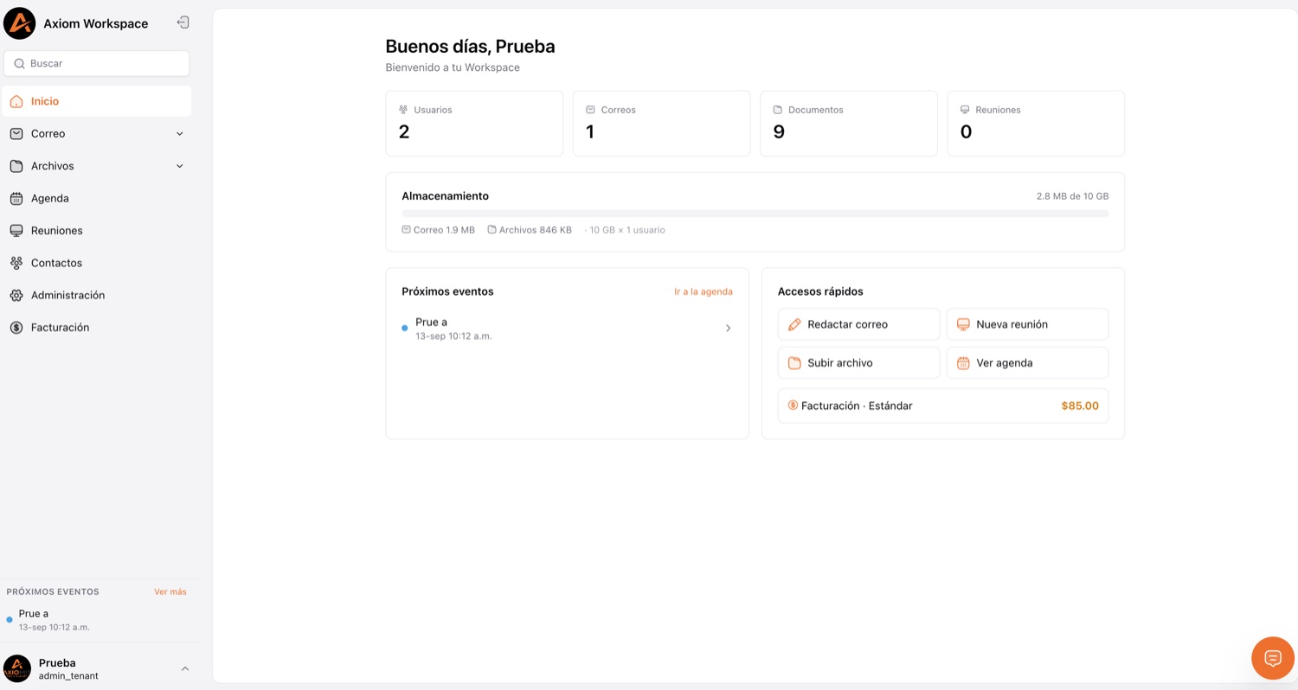This screenshot has height=690, width=1298.
Task: Open the Documentos stat card
Action: coord(849,124)
